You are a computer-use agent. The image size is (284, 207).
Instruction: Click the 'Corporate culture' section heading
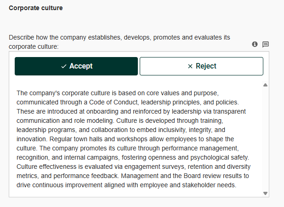point(36,8)
